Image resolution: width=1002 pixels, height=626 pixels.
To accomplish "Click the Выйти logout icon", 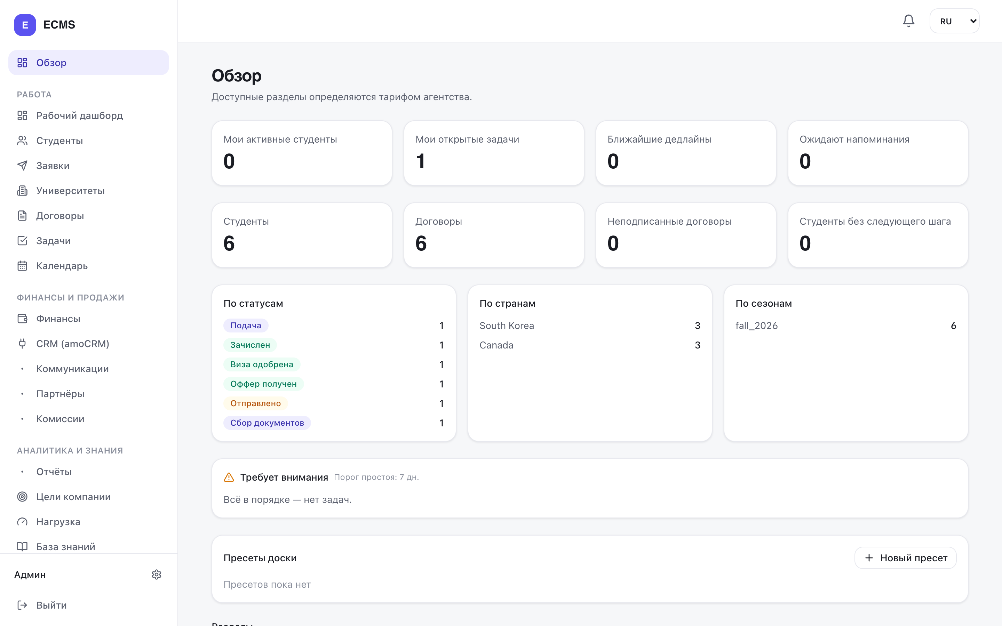I will [22, 605].
